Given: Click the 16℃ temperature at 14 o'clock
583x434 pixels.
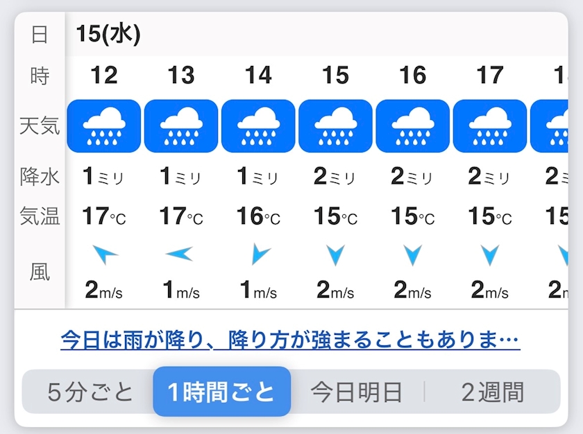Looking at the screenshot, I should [258, 216].
